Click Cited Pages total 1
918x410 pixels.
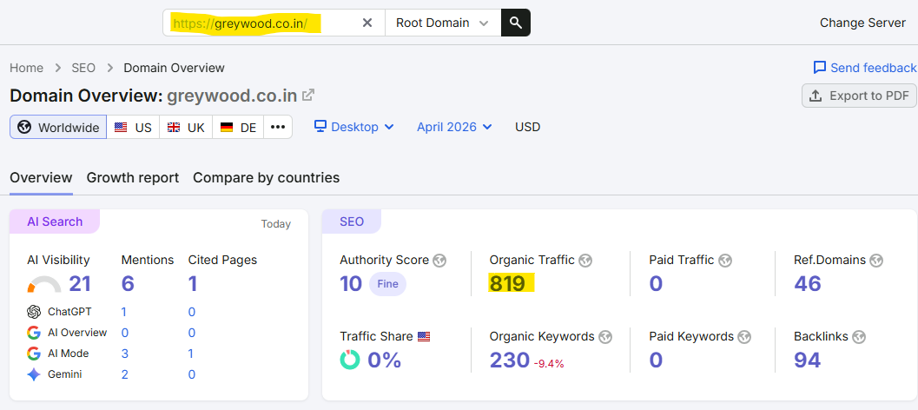pos(193,284)
